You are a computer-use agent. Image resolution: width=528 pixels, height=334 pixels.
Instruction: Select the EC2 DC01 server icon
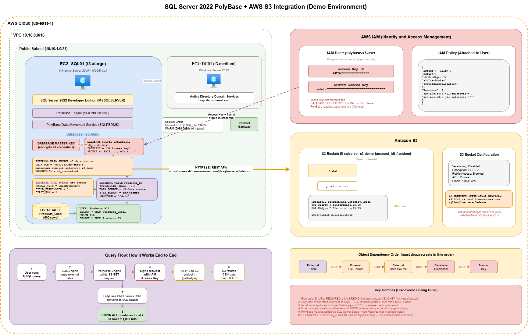213,81
